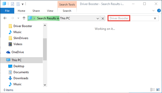Go up one folder level arrow
This screenshot has height=93, width=162.
24,18
